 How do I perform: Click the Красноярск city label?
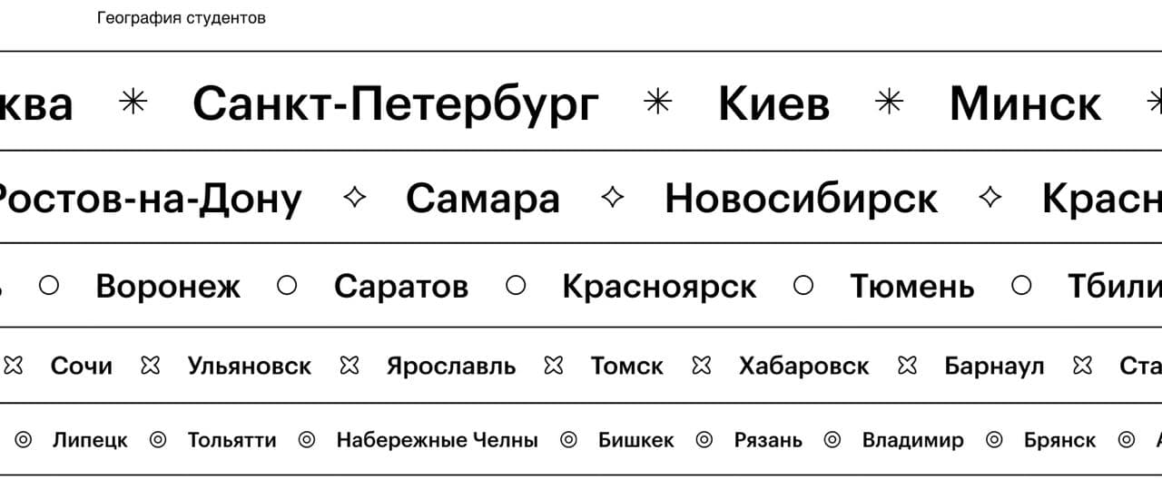tap(659, 288)
